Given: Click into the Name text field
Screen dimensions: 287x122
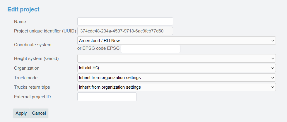Looking at the screenshot, I should point(125,21).
